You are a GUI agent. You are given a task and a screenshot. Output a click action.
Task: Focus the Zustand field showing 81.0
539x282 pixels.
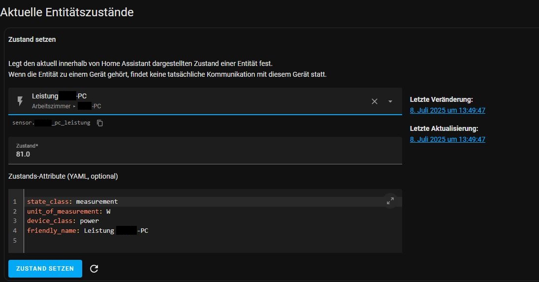tap(205, 151)
